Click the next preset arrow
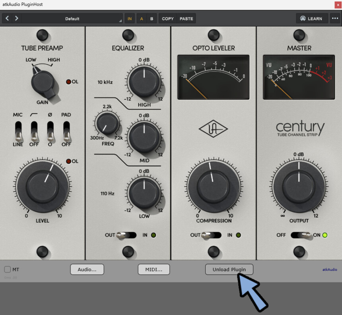Screen dimensions: 342x315 coord(17,18)
